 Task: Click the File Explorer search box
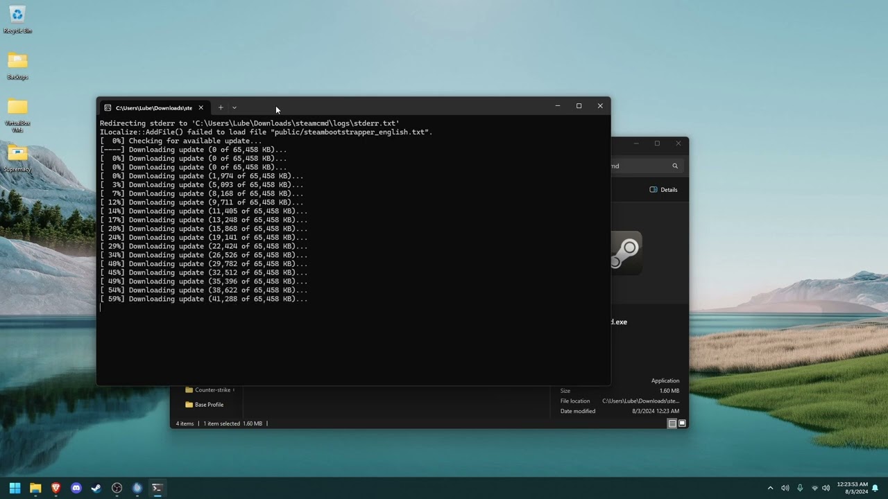647,166
